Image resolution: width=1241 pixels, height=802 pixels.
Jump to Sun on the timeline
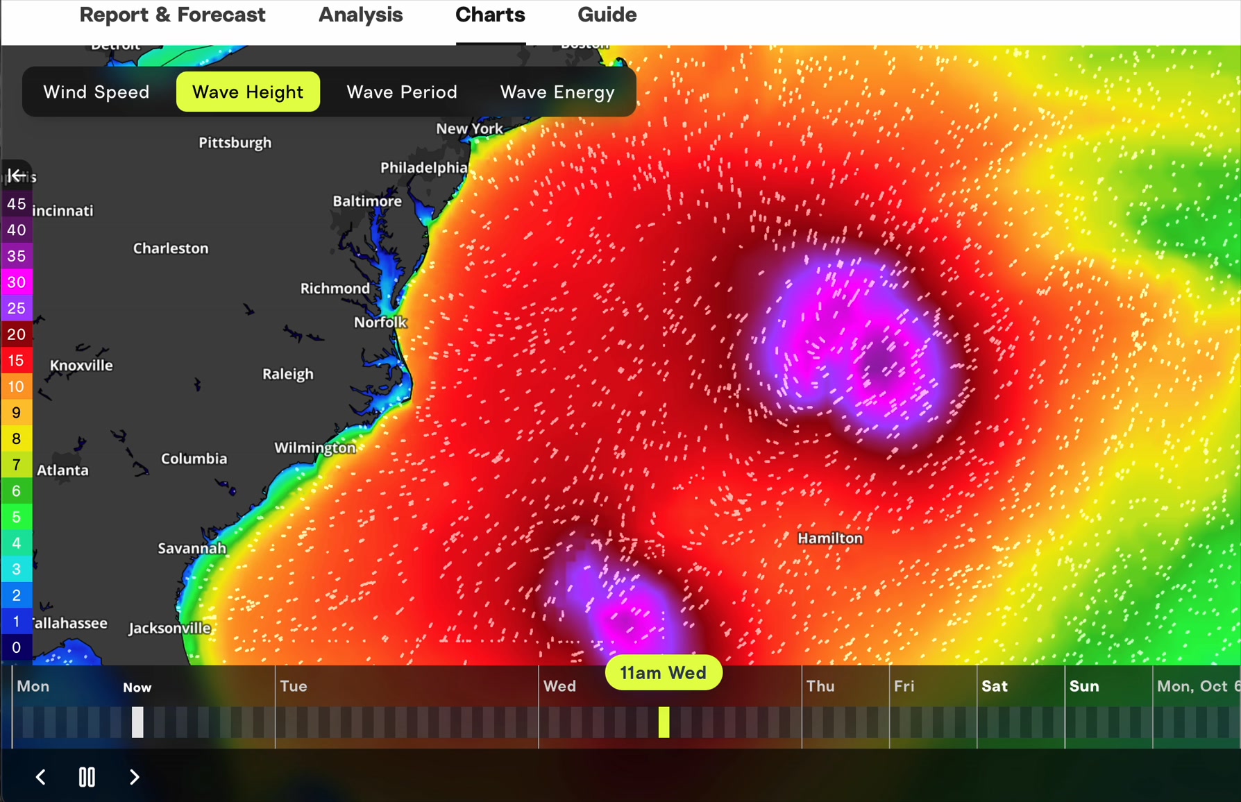pyautogui.click(x=1084, y=686)
